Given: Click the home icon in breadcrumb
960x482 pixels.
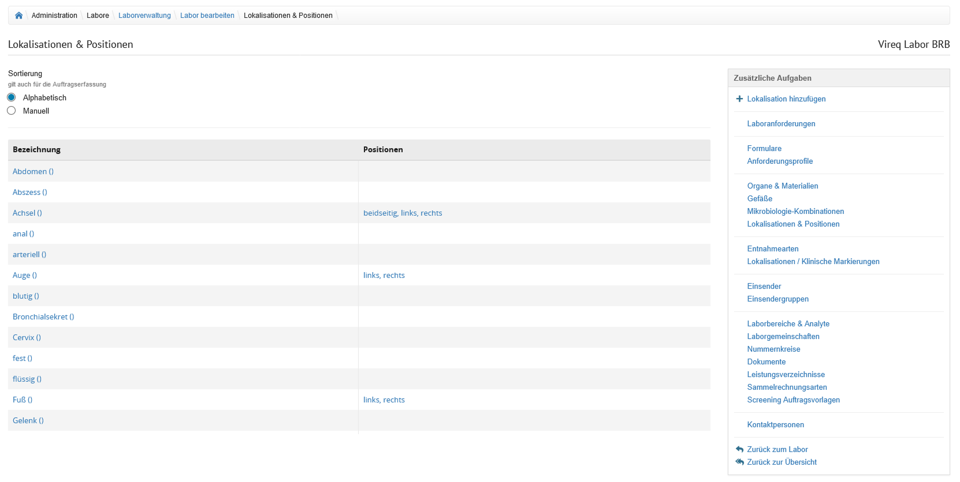Looking at the screenshot, I should click(18, 16).
